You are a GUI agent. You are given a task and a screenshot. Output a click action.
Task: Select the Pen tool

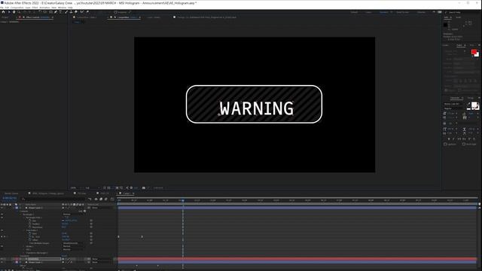[x=56, y=12]
